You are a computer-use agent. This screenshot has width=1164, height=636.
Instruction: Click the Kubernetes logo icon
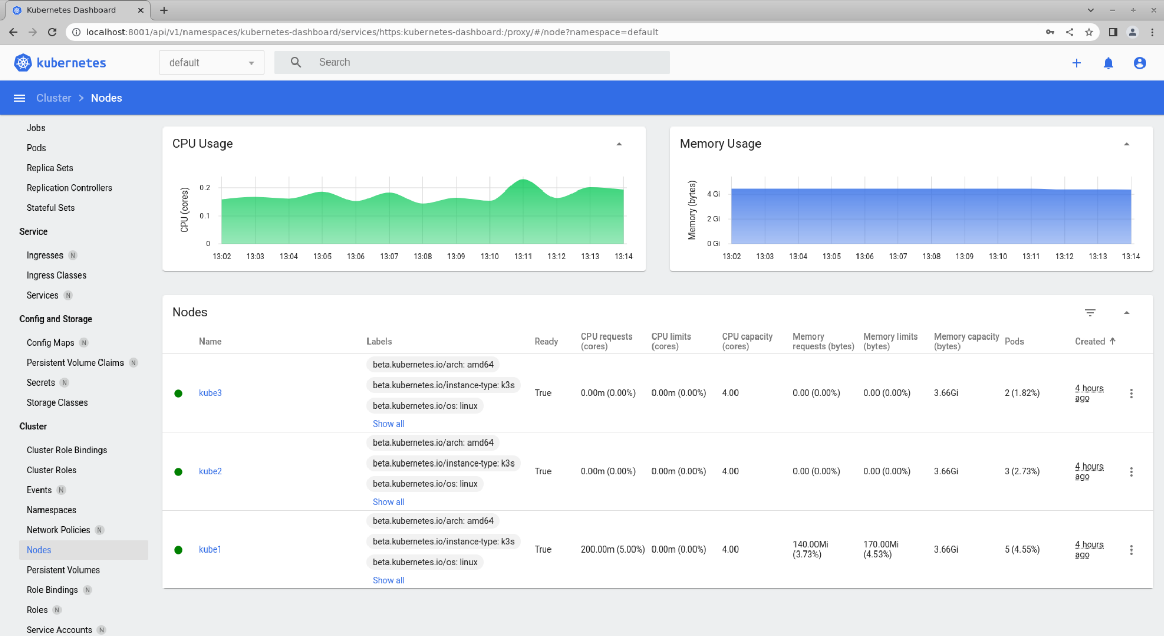(23, 62)
